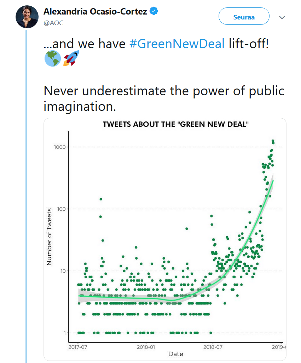Screen dimensions: 301x363
Task: Click the rocket emoji
Action: pos(71,58)
